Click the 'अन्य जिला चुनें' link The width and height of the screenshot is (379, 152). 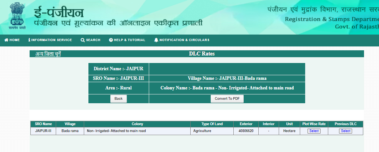48,54
